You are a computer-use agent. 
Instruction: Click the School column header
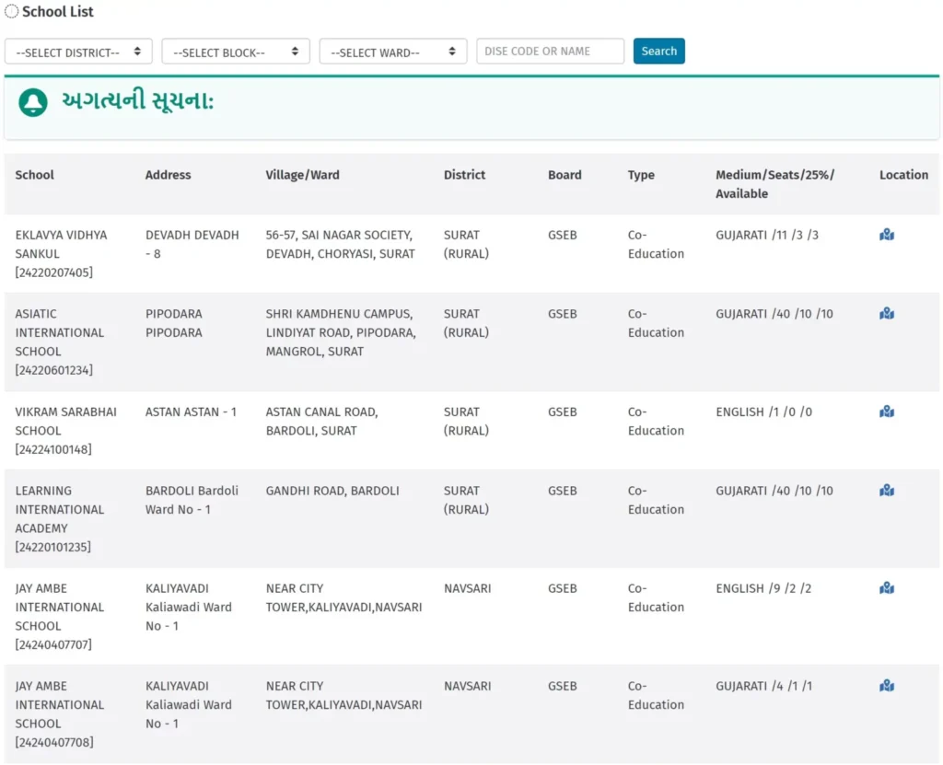click(34, 175)
